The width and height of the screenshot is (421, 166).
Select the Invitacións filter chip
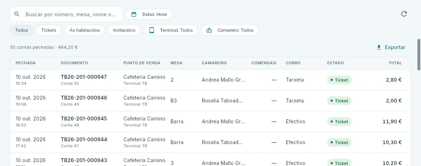(124, 30)
